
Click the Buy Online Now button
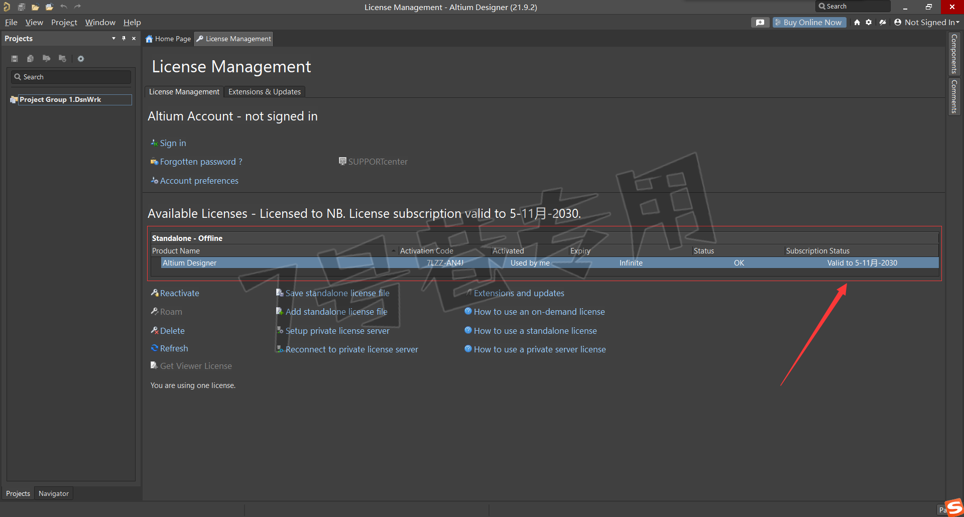[809, 22]
